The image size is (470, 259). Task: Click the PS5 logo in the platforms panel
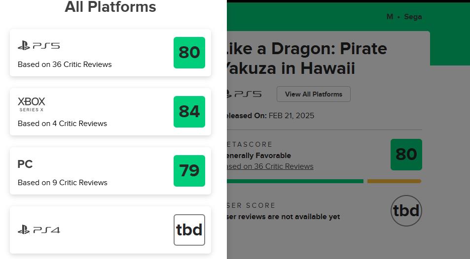point(38,46)
